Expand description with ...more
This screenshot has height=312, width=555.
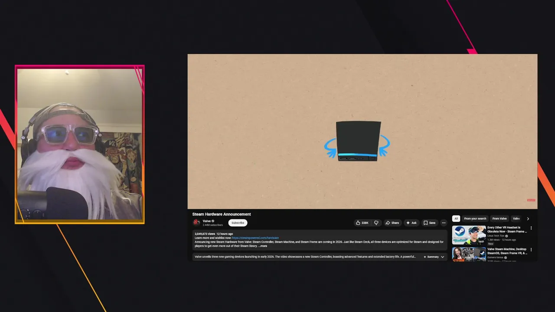pyautogui.click(x=263, y=246)
